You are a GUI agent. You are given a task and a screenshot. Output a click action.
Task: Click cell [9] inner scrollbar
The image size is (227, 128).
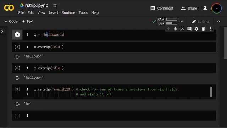click(x=211, y=92)
